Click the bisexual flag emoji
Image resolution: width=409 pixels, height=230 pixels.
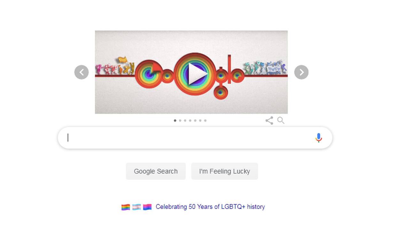click(147, 207)
